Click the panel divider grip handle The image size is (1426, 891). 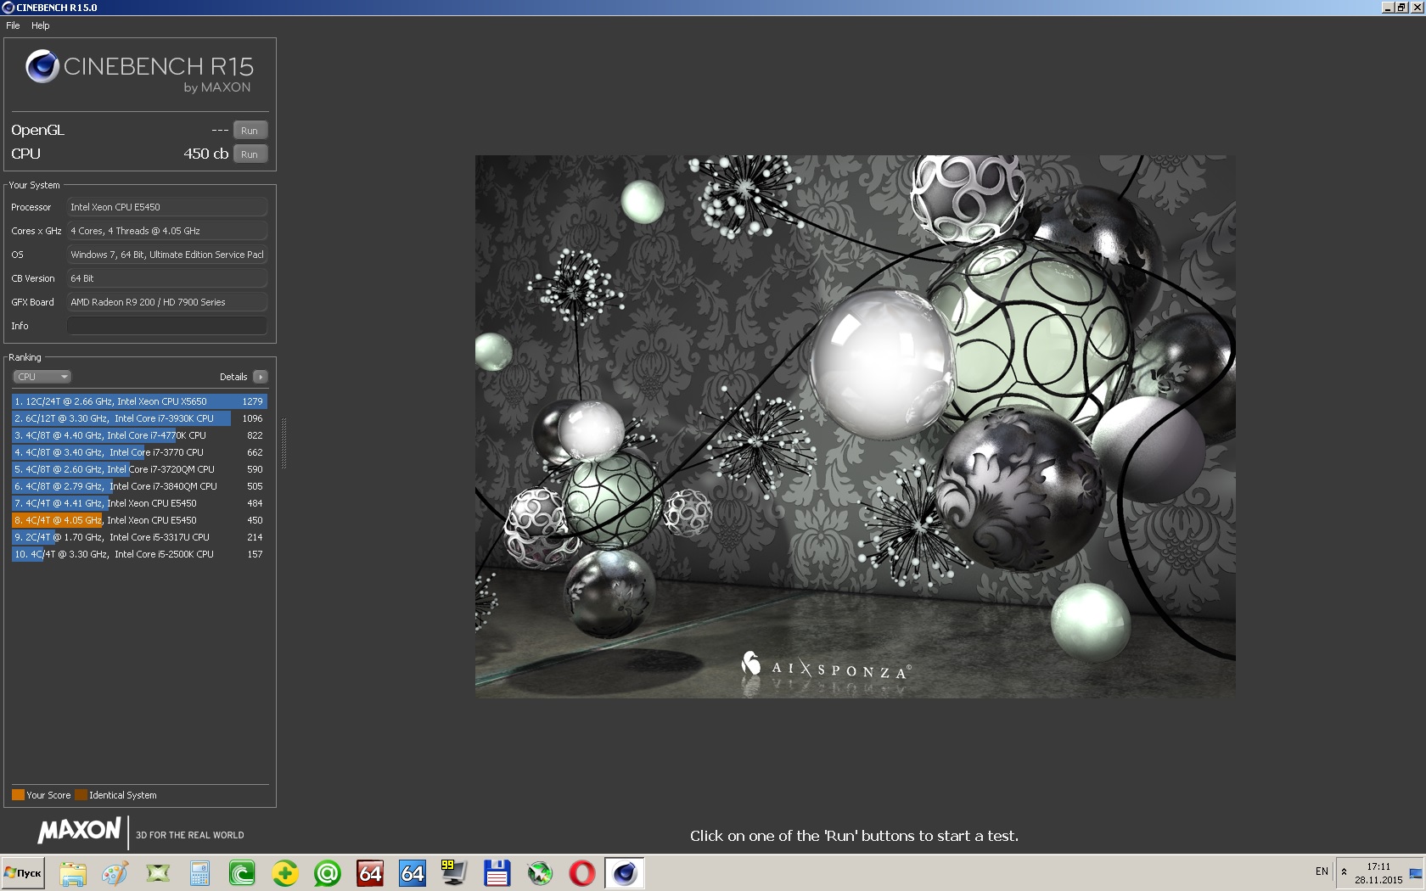284,443
